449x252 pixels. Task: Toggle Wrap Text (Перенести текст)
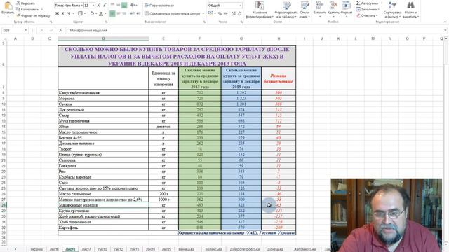point(159,6)
